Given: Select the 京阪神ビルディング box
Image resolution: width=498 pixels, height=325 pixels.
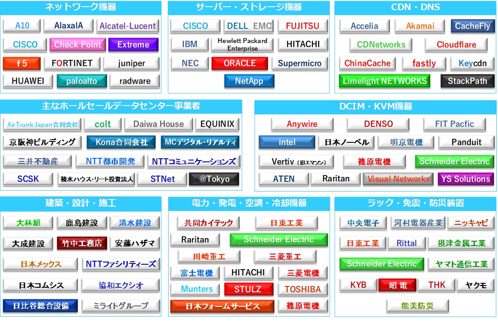Looking at the screenshot, I should 42,142.
